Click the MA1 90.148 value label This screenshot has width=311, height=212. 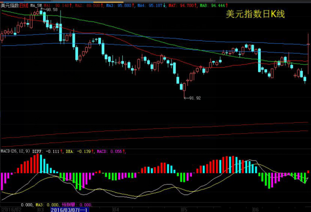pyautogui.click(x=58, y=5)
